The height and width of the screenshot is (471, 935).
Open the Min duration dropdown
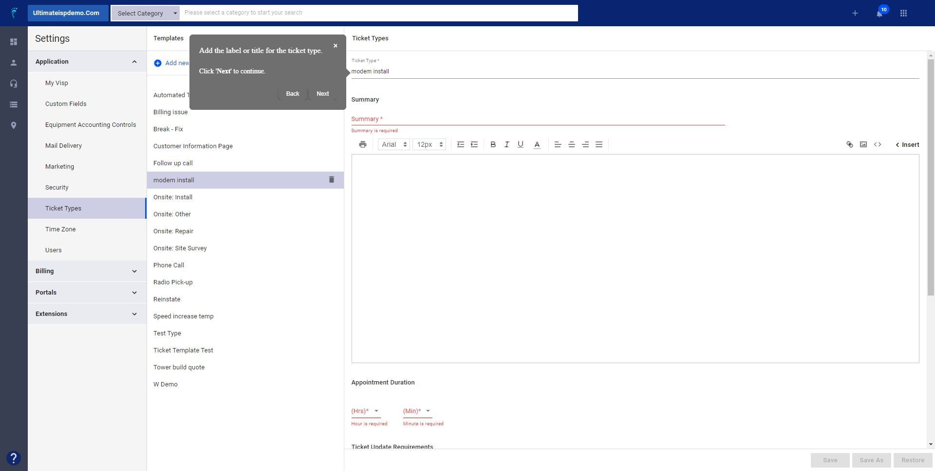[x=417, y=411]
